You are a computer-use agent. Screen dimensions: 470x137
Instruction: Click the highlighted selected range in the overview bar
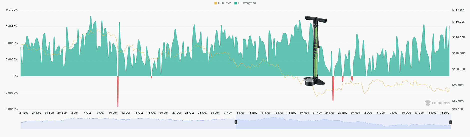click(x=343, y=122)
